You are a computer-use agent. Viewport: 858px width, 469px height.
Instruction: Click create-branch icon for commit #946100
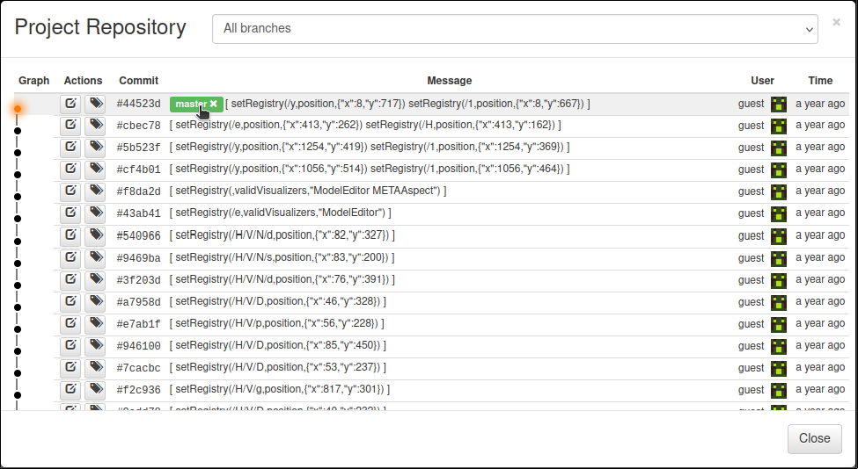(70, 346)
